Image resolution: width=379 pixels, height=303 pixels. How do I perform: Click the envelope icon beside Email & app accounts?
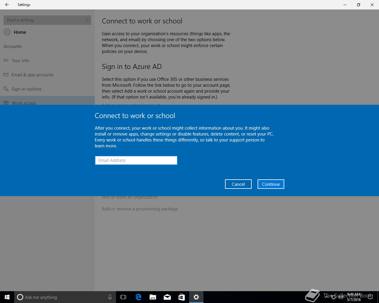pyautogui.click(x=6, y=75)
